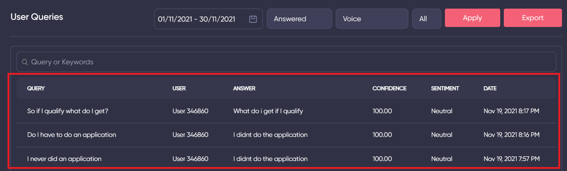The width and height of the screenshot is (567, 171).
Task: Select the "Do I have to do an application" row
Action: click(71, 135)
